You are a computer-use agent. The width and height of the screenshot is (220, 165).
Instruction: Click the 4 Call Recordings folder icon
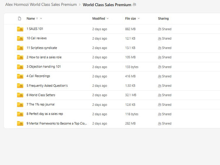pos(20,76)
